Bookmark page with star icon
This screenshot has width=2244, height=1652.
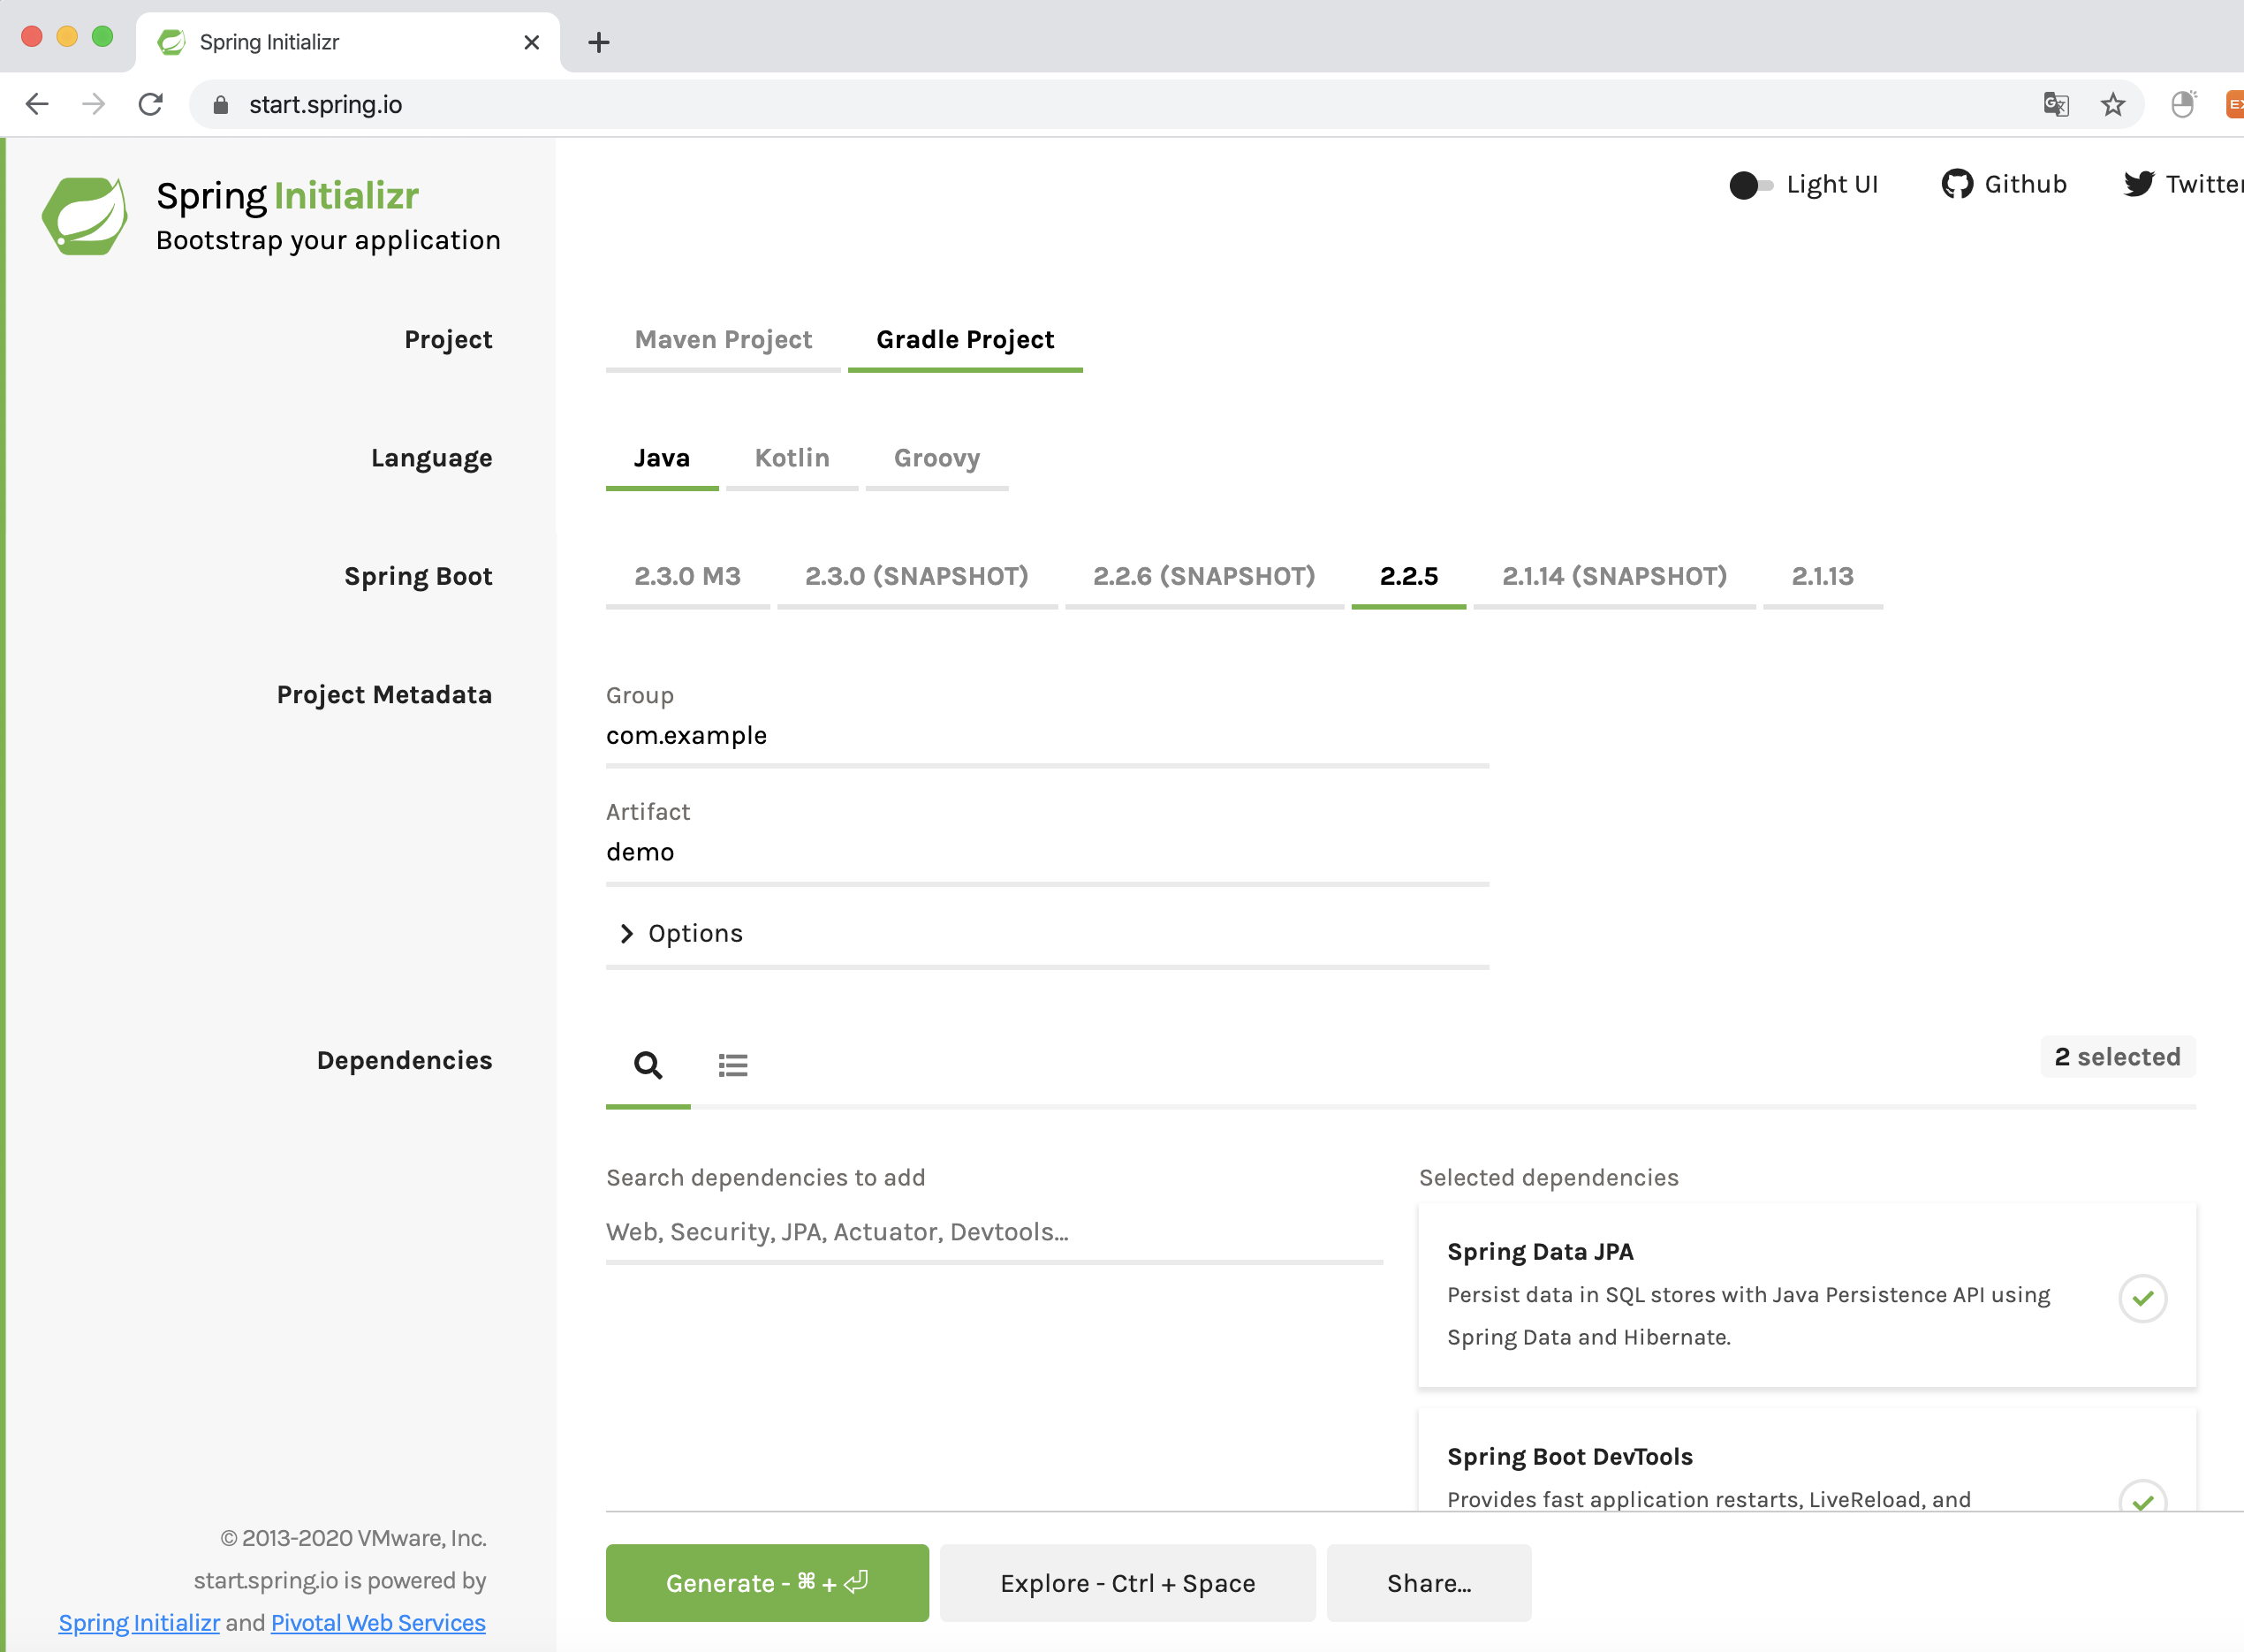point(2112,104)
